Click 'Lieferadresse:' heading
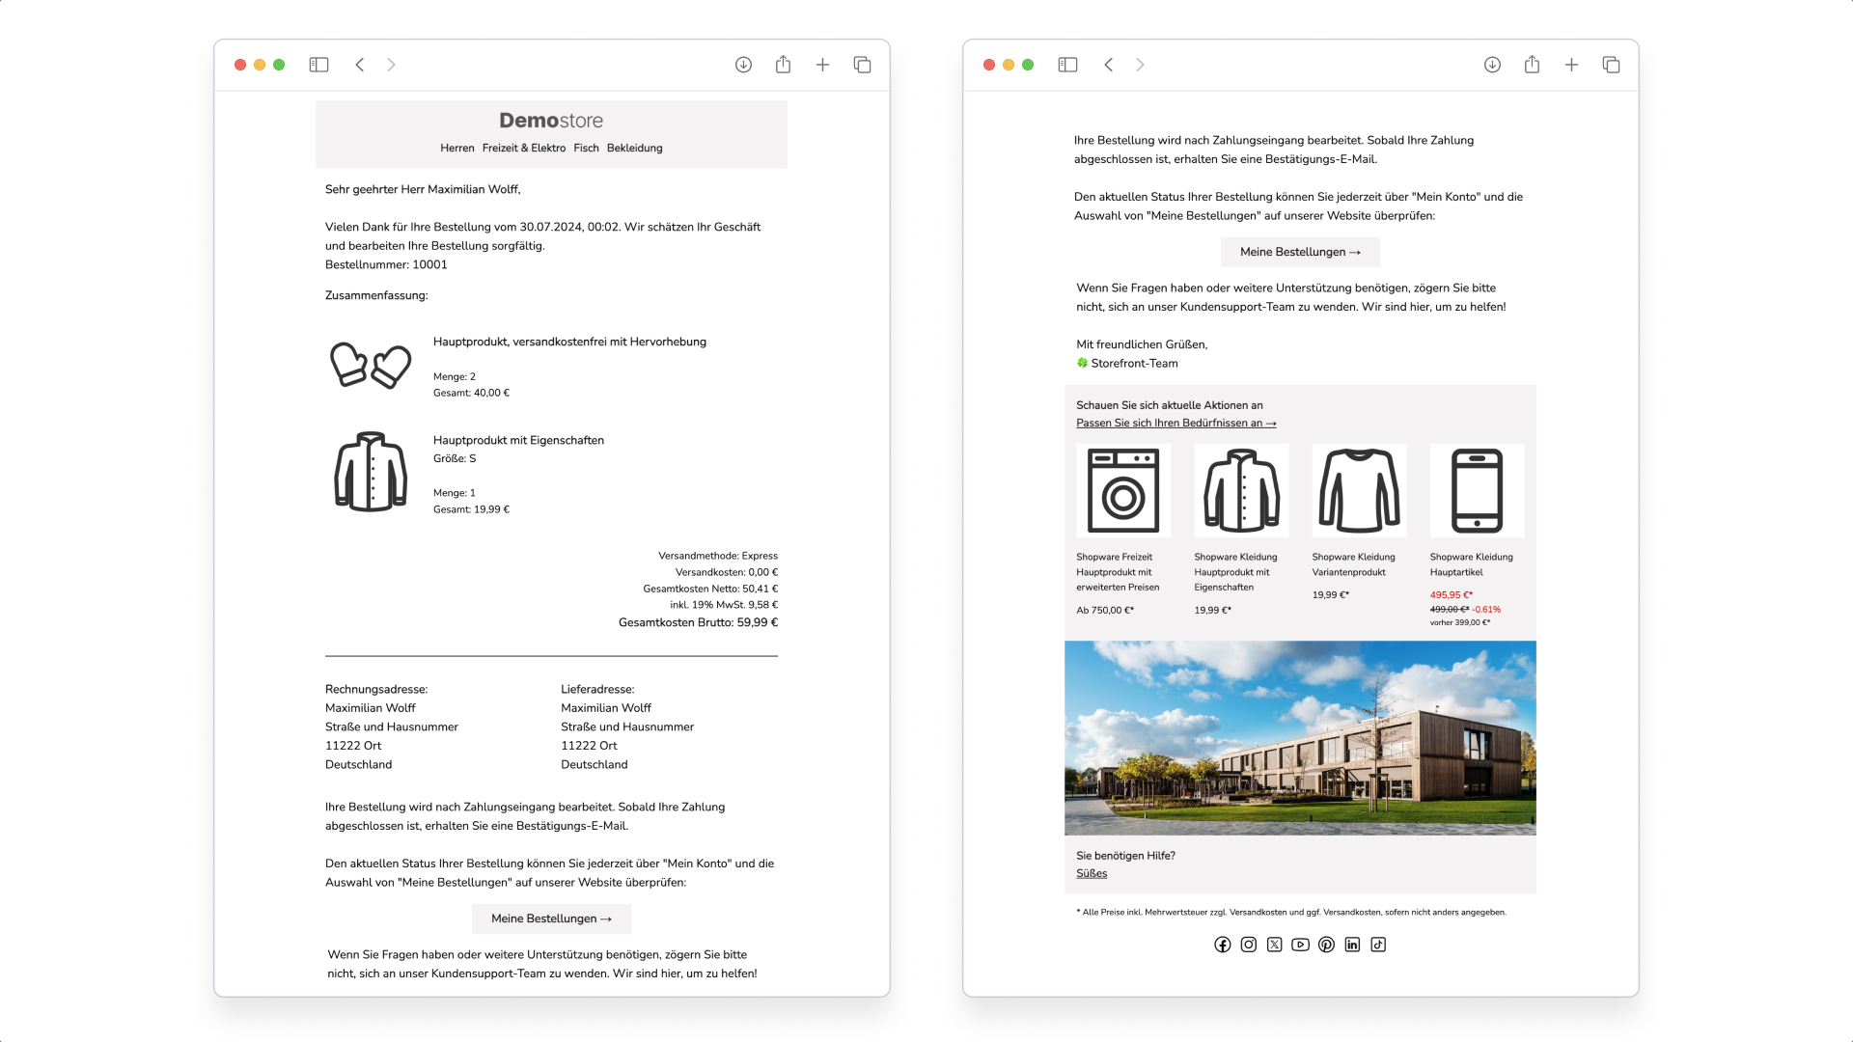The image size is (1853, 1042). [597, 689]
